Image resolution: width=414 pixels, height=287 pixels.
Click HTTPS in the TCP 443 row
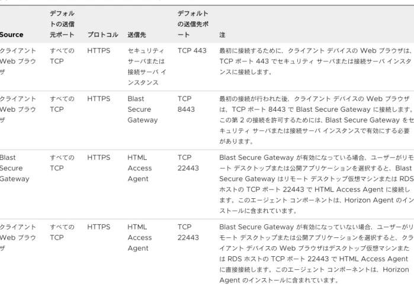pyautogui.click(x=99, y=50)
